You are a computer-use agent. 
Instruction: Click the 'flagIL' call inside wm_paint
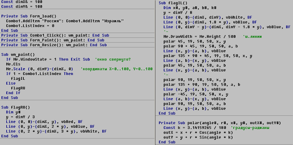point(18,78)
